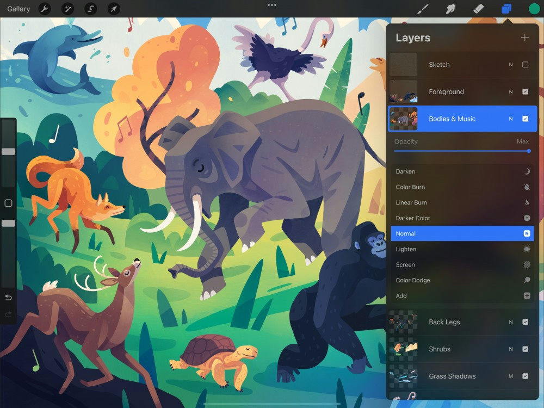Redo the last action

click(x=8, y=314)
